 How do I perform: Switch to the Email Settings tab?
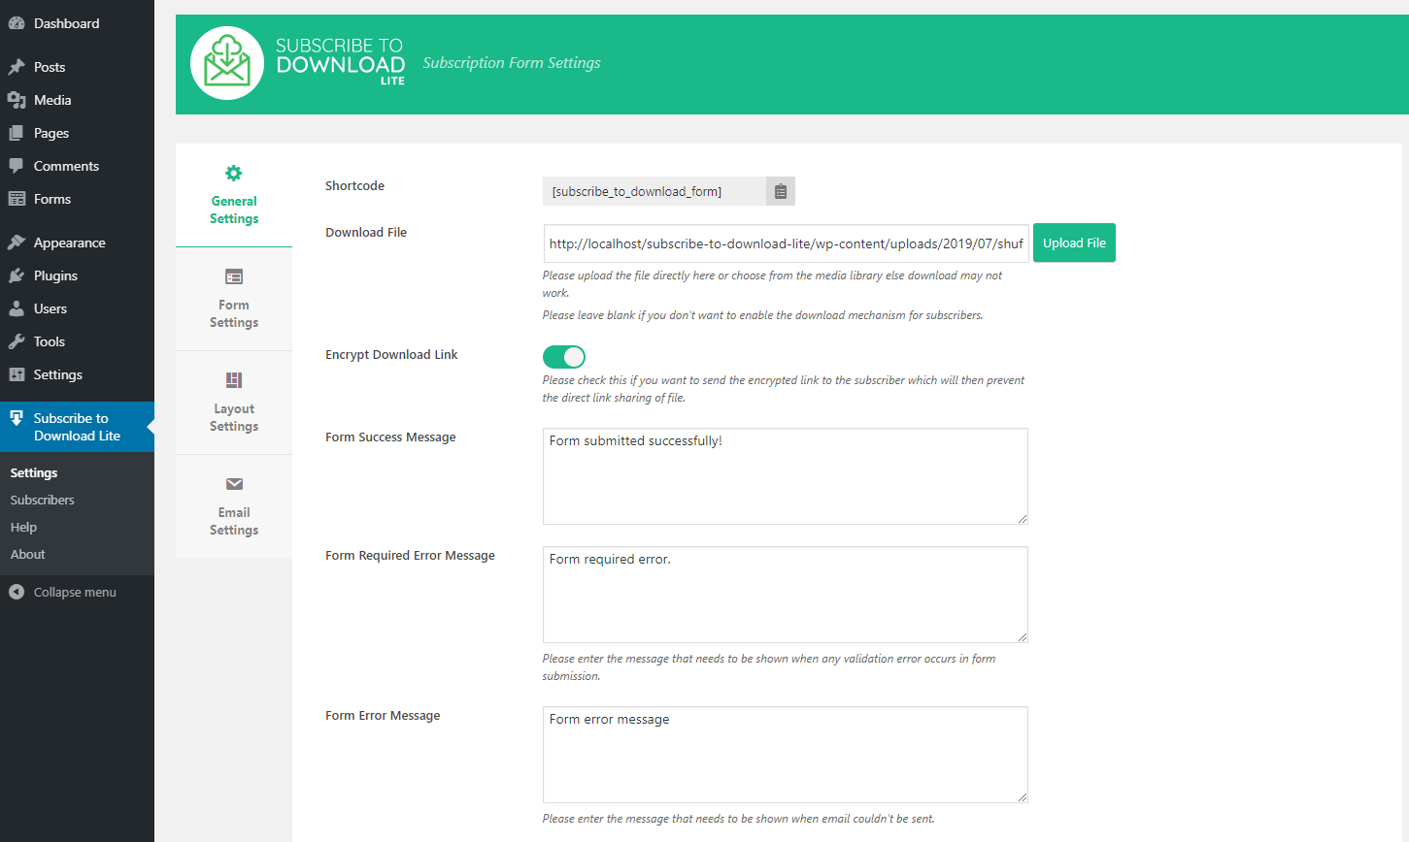click(x=234, y=506)
